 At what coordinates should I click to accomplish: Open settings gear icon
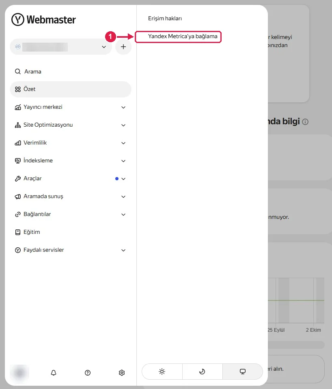tap(121, 373)
